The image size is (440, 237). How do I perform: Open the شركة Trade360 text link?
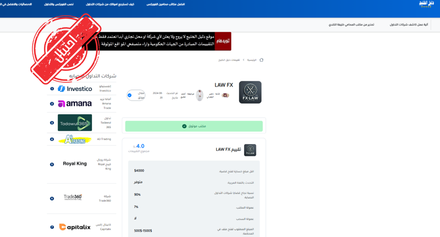(x=105, y=198)
